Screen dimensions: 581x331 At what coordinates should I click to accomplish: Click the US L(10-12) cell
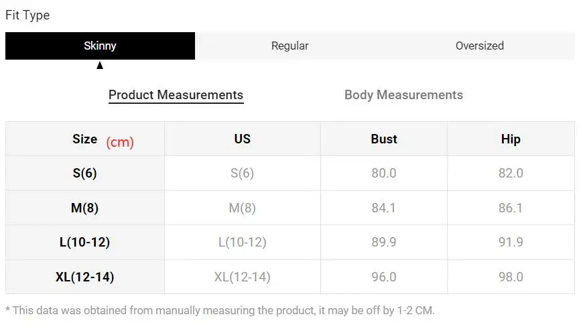click(243, 243)
